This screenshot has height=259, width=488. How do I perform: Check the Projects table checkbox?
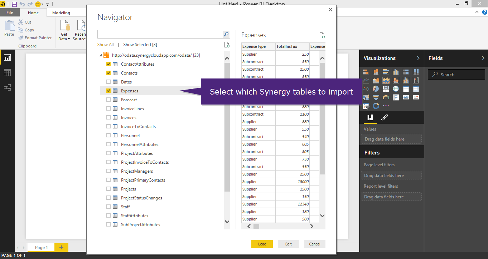click(x=108, y=189)
